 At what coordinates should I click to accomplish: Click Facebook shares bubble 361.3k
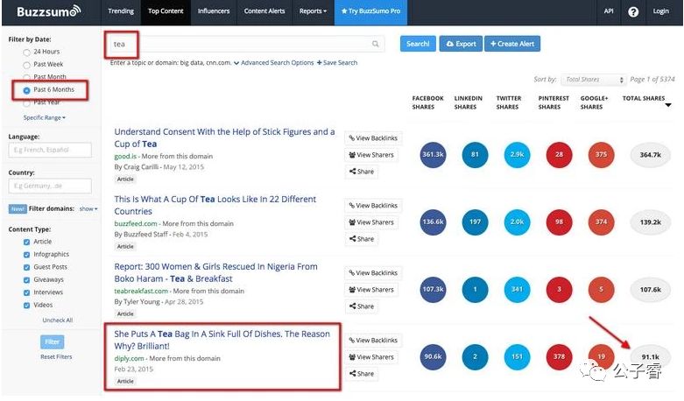[433, 154]
